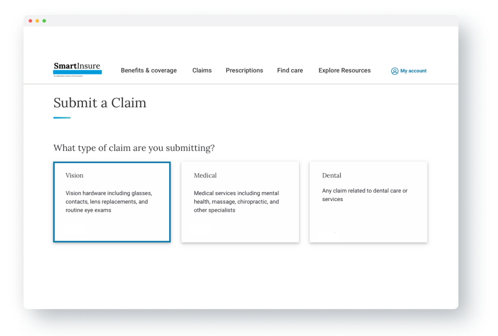Navigate to Benefits & coverage

point(149,70)
